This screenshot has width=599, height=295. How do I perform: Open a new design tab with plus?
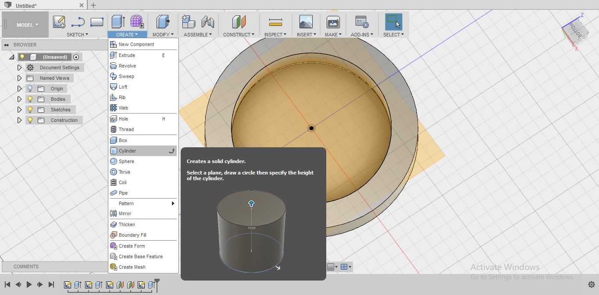pos(93,5)
